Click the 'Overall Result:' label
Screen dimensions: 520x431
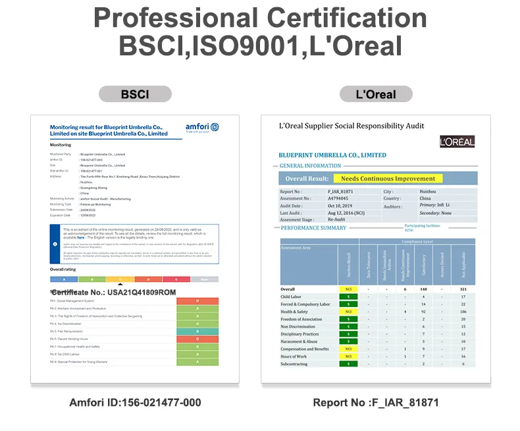pos(307,179)
